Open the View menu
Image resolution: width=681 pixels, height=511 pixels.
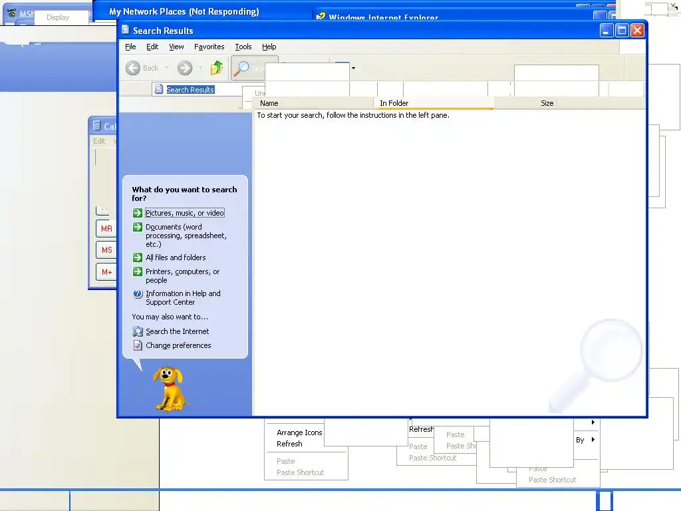pos(176,47)
